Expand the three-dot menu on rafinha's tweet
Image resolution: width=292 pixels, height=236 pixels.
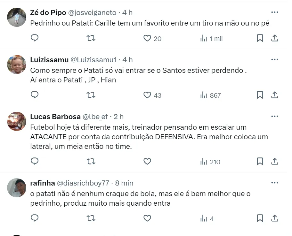point(274,183)
